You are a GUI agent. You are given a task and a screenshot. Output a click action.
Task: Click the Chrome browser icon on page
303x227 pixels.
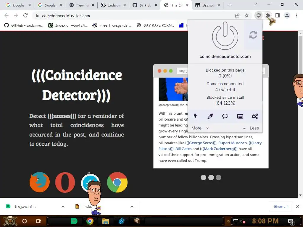click(117, 182)
